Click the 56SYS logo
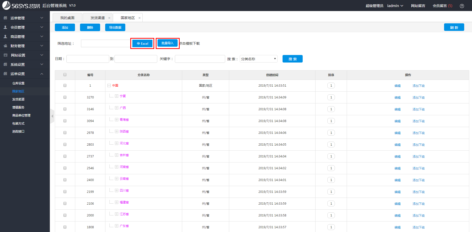The height and width of the screenshot is (232, 472). [21, 6]
